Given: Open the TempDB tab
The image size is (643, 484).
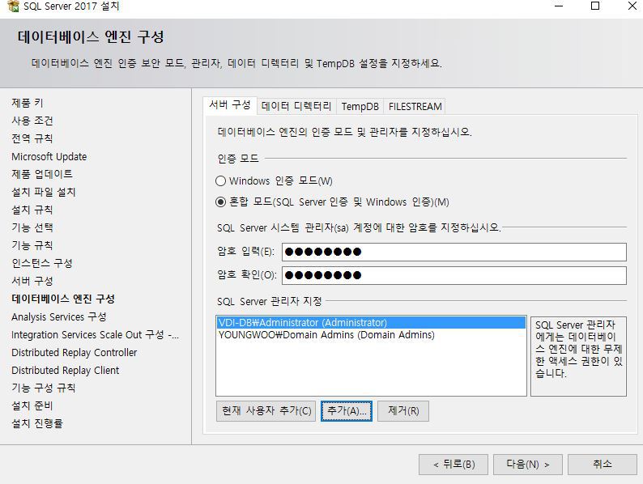Looking at the screenshot, I should point(360,107).
